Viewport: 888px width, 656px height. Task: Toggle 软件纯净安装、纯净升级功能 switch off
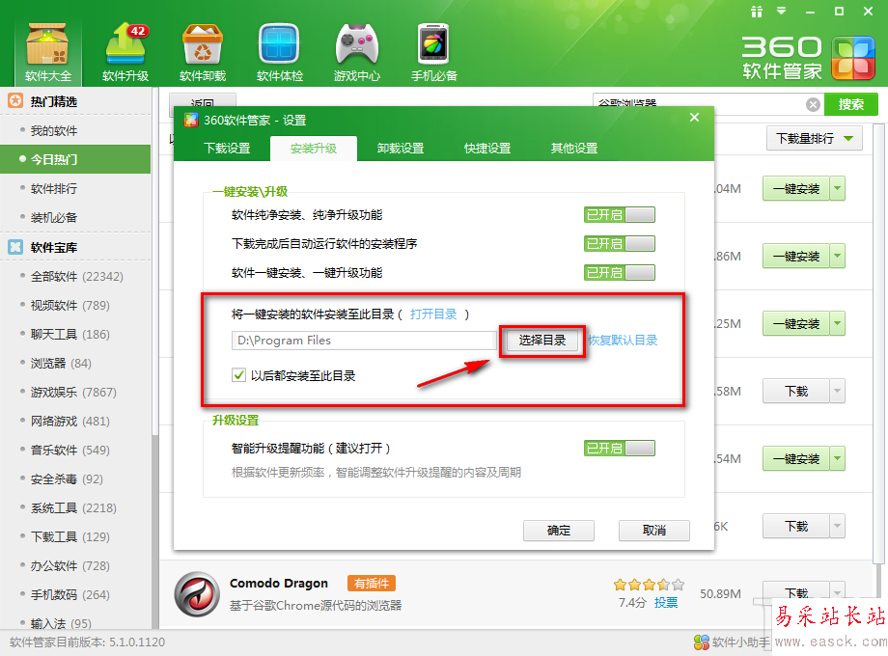[619, 214]
